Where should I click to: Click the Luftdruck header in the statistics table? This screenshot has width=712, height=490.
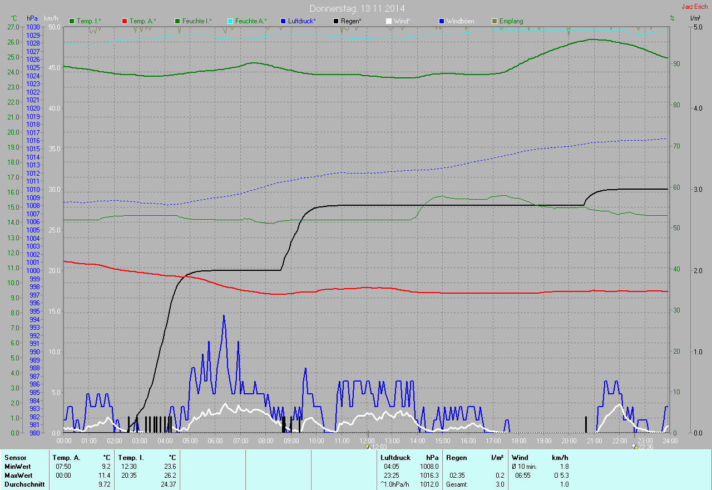coord(395,458)
